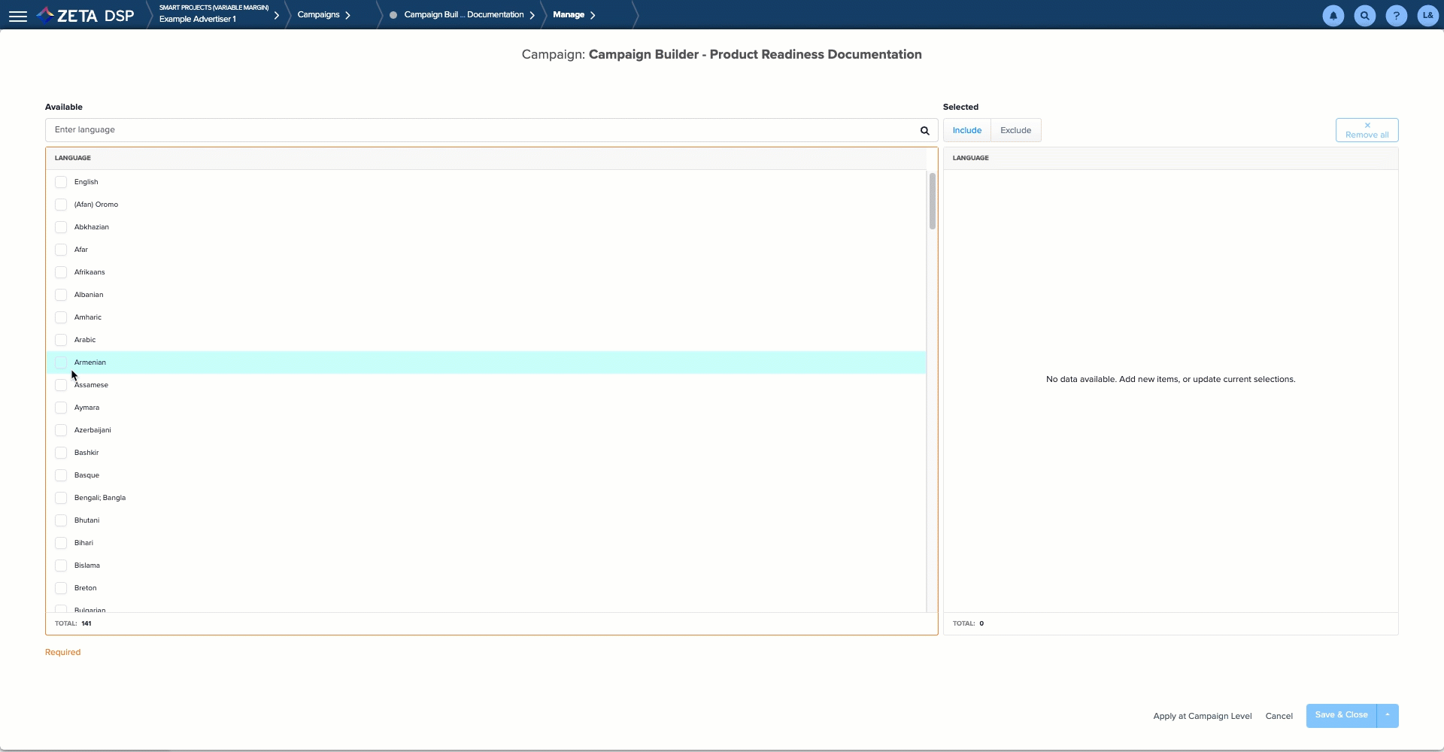Screen dimensions: 1444x752
Task: Click the magnifier in language search field
Action: (x=924, y=131)
